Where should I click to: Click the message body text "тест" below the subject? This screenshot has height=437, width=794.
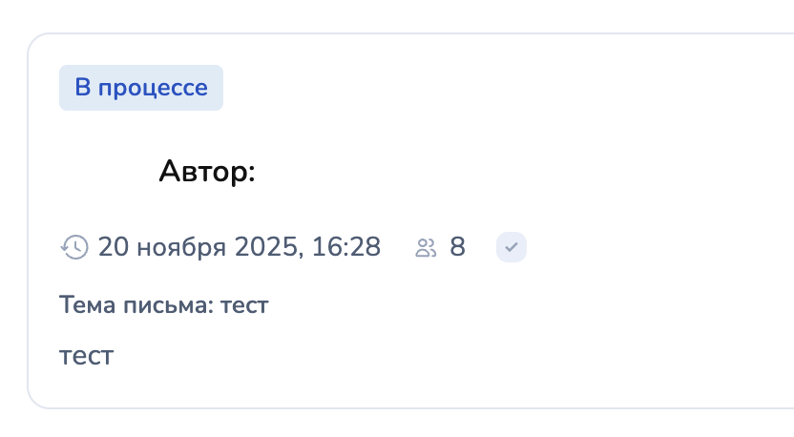point(86,357)
